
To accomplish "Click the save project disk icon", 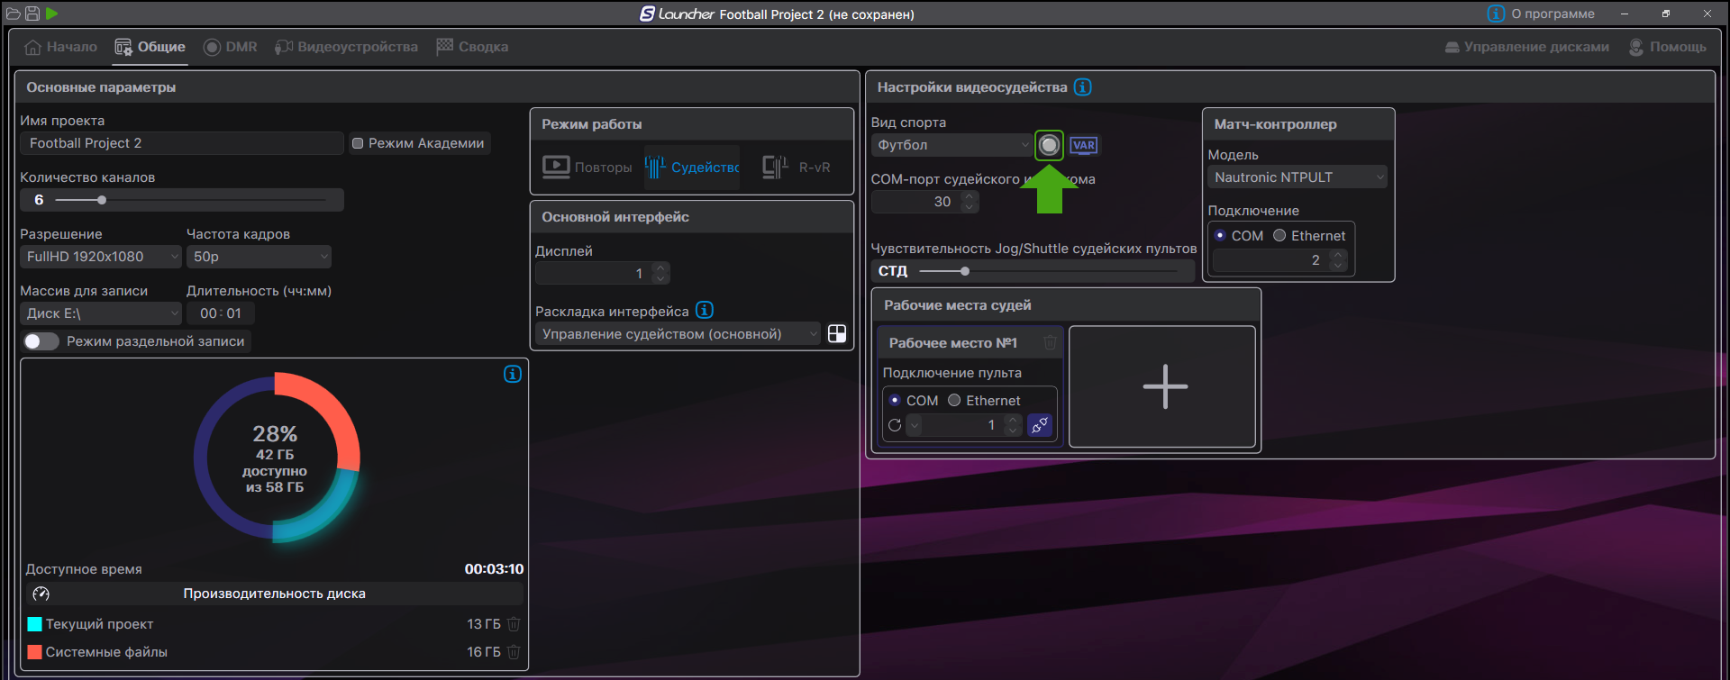I will 32,14.
